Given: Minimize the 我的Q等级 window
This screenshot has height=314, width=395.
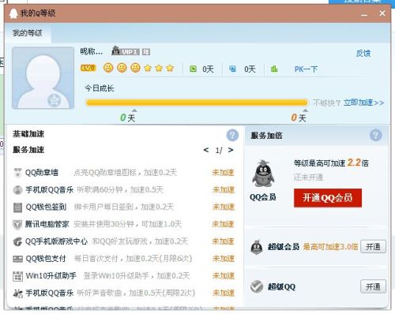Looking at the screenshot, I should [364, 15].
